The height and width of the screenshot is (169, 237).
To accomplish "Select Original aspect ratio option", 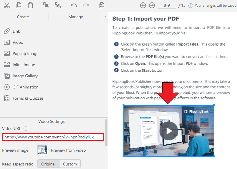I will (x=48, y=164).
